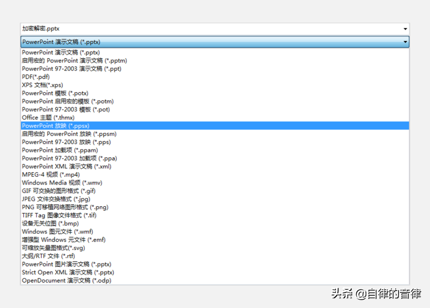Screen dimensions: 430x308
Task: Select 启用宏的 PowerPoint 放映 (*.ppsm)
Action: (x=215, y=134)
